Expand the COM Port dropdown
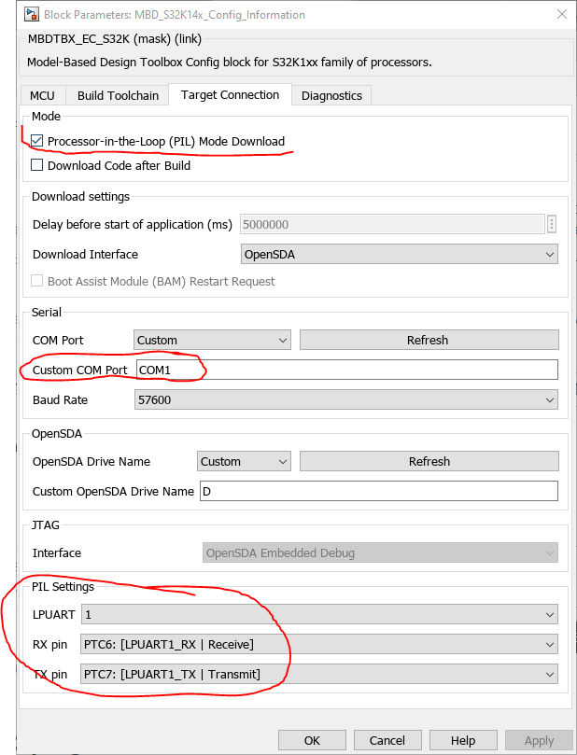 point(212,340)
